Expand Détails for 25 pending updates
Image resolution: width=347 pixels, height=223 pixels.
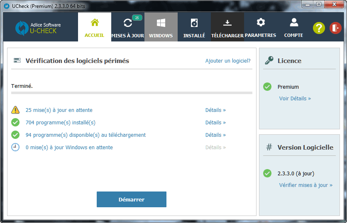point(215,110)
